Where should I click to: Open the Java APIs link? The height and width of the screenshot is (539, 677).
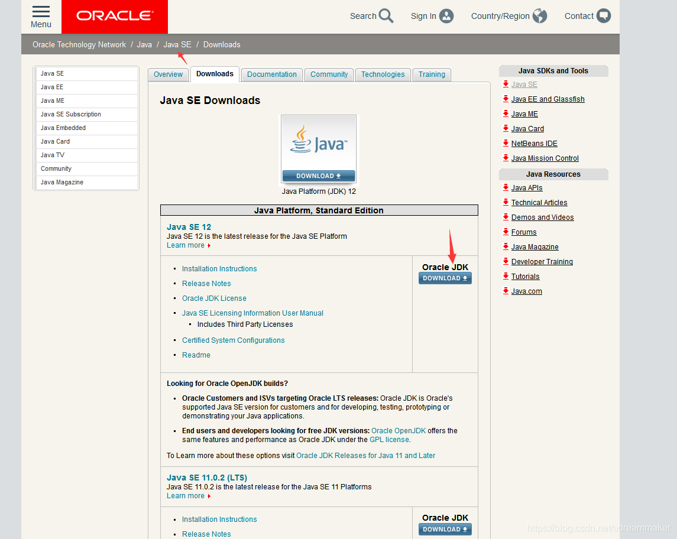[x=527, y=188]
